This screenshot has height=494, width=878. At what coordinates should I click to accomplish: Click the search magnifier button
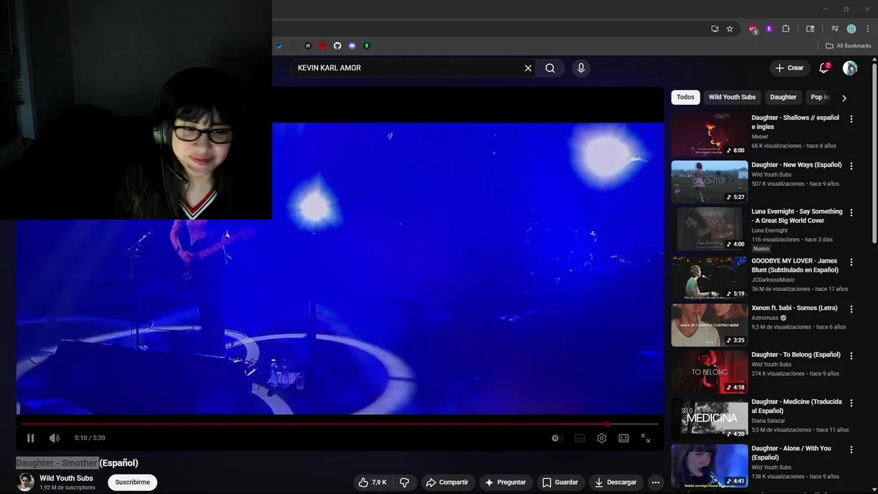coord(550,68)
